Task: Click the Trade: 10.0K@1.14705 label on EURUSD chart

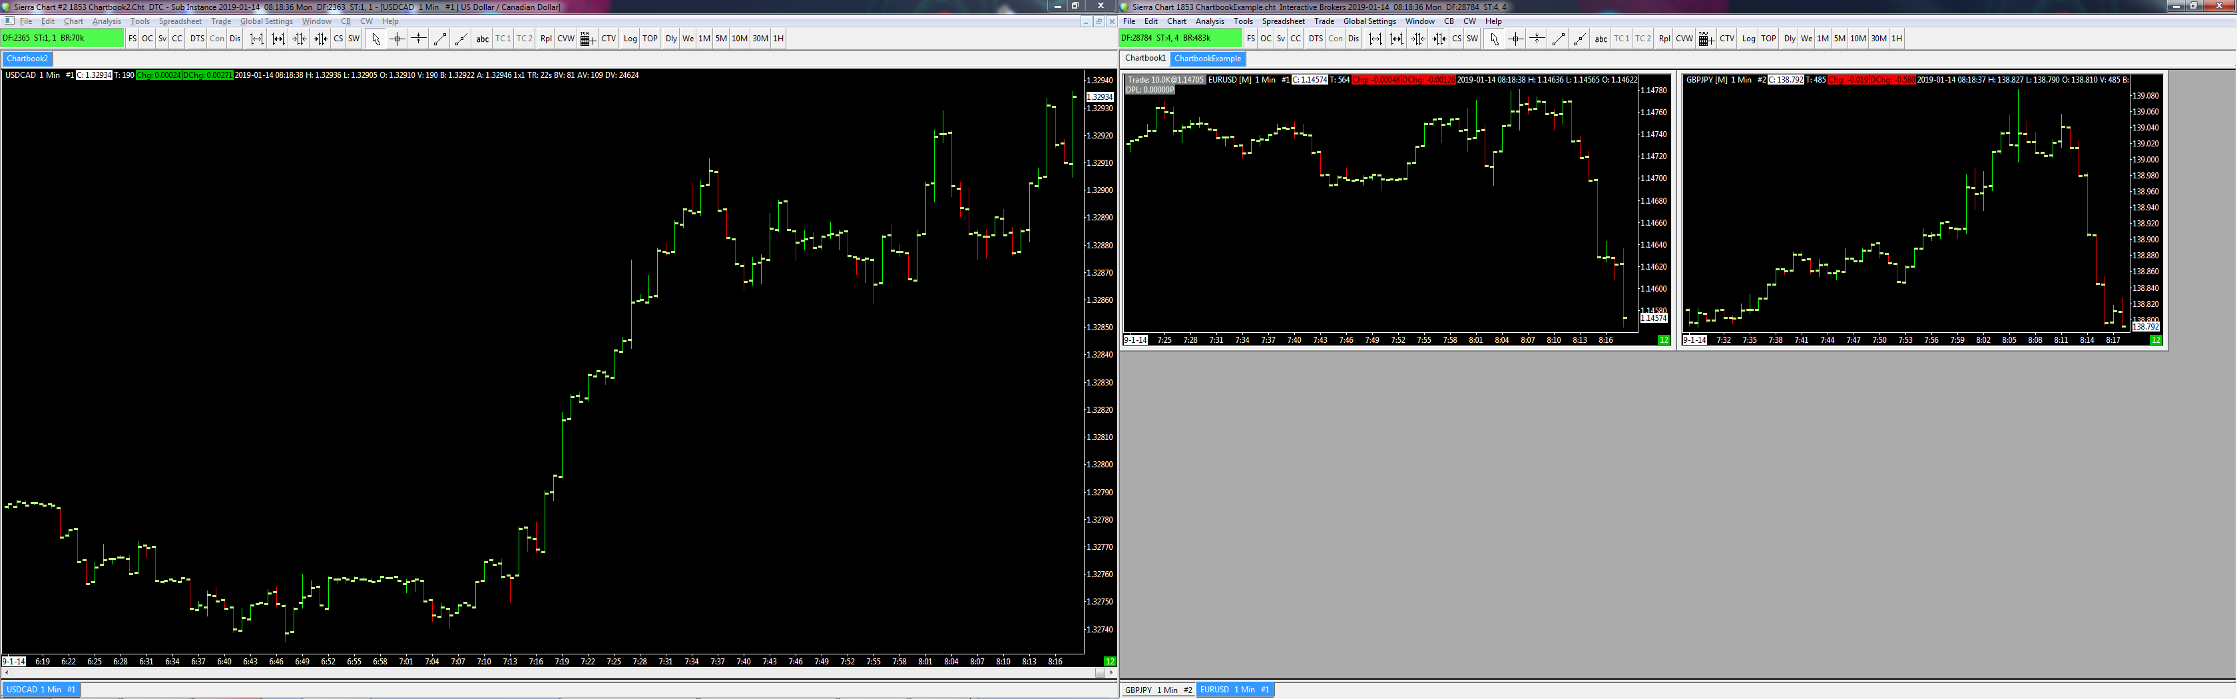Action: pyautogui.click(x=1166, y=80)
